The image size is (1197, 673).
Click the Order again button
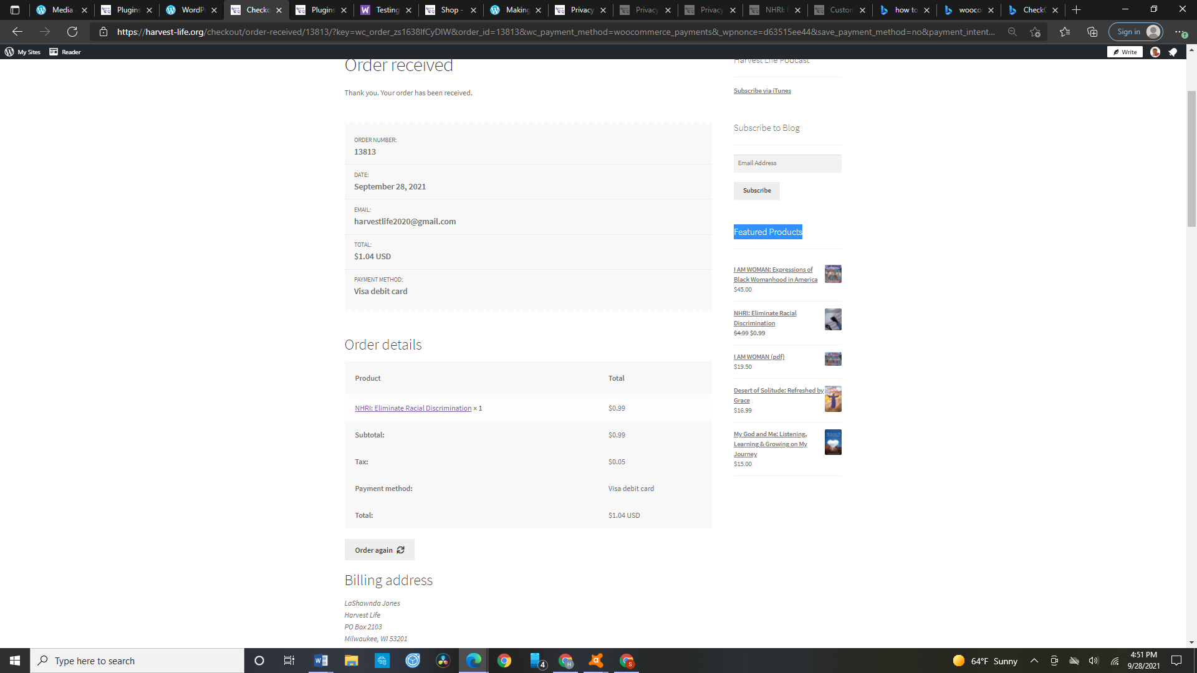click(379, 550)
